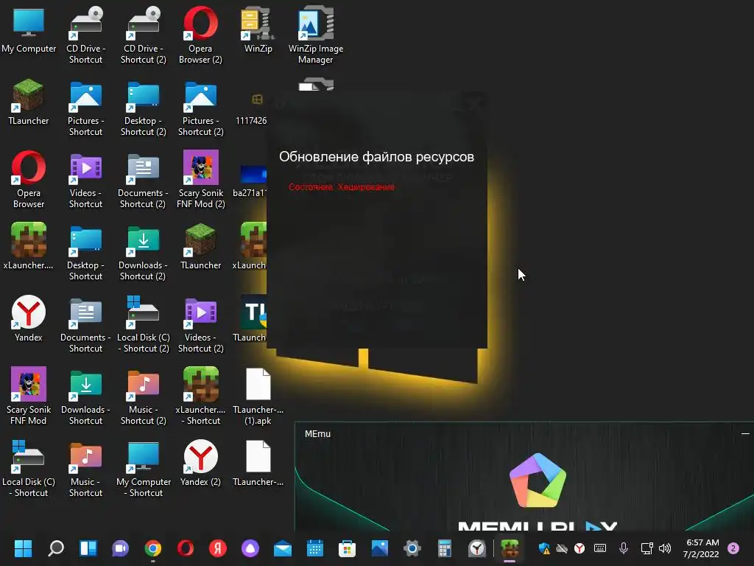The width and height of the screenshot is (754, 566).
Task: Click the Windows Security tray icon
Action: 544,548
